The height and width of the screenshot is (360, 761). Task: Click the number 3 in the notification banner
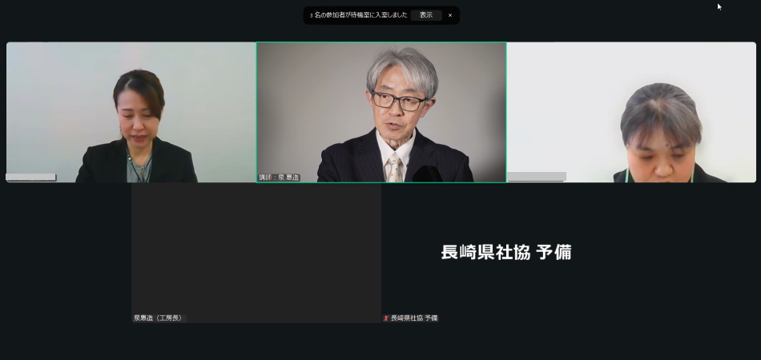pyautogui.click(x=312, y=15)
